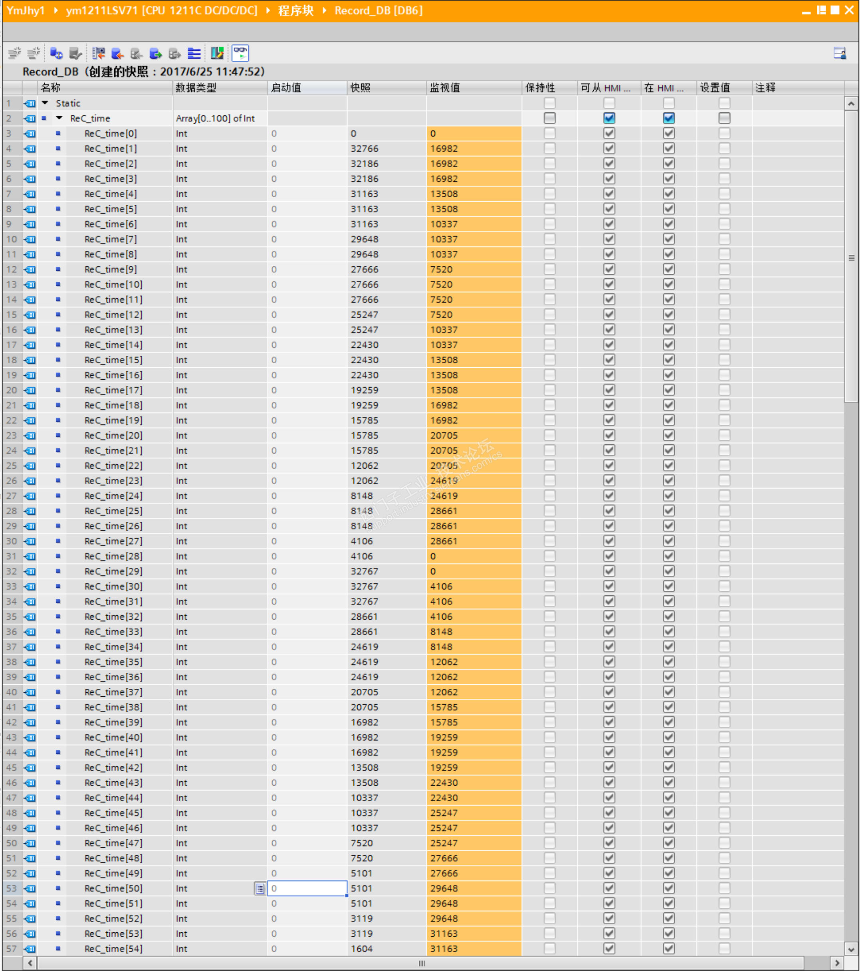
Task: Open start value dropdown for ReC_time[50]
Action: click(260, 888)
